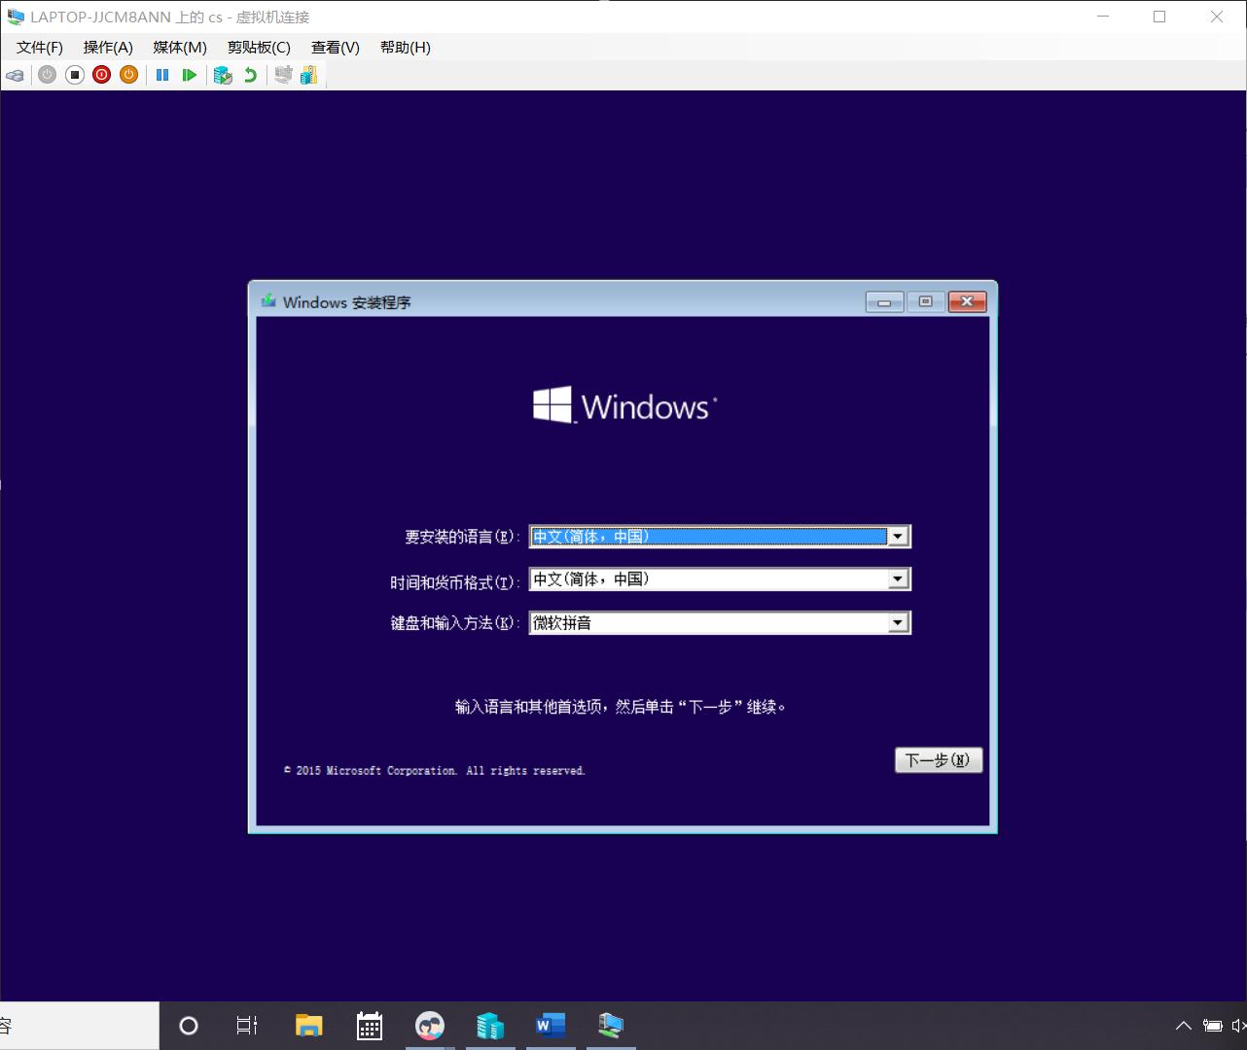Open the 帮助(H) menu
Image resolution: width=1247 pixels, height=1050 pixels.
point(406,47)
